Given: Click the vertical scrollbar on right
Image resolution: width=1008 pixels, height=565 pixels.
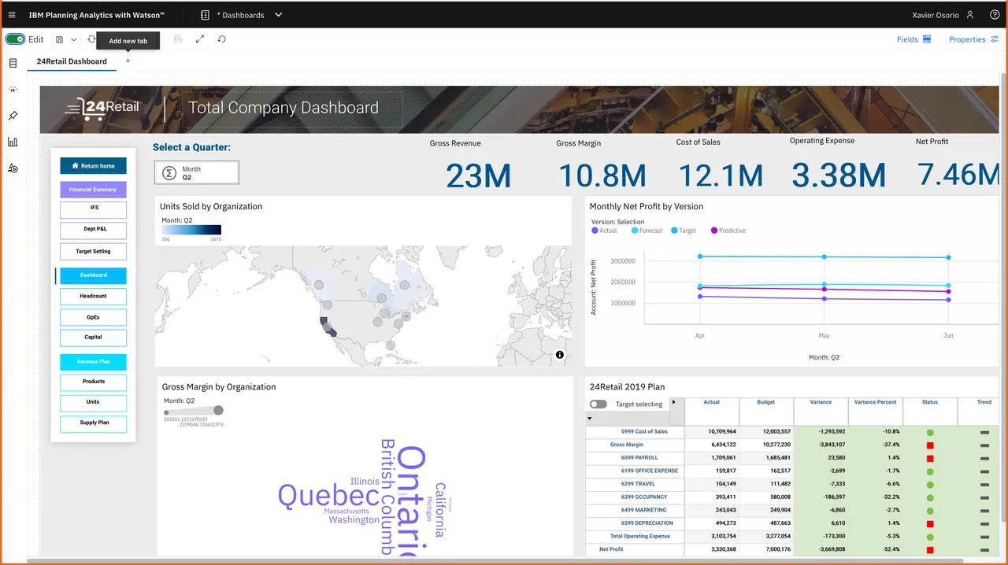Looking at the screenshot, I should [1003, 299].
